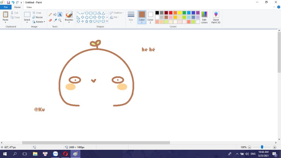
Task: Open the Resize dialog
Action: pos(37,17)
